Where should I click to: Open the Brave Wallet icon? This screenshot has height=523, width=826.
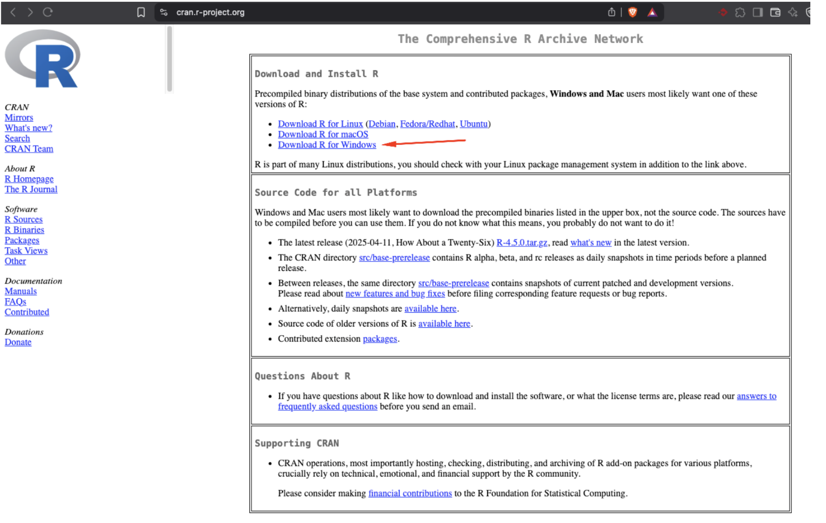pos(775,12)
